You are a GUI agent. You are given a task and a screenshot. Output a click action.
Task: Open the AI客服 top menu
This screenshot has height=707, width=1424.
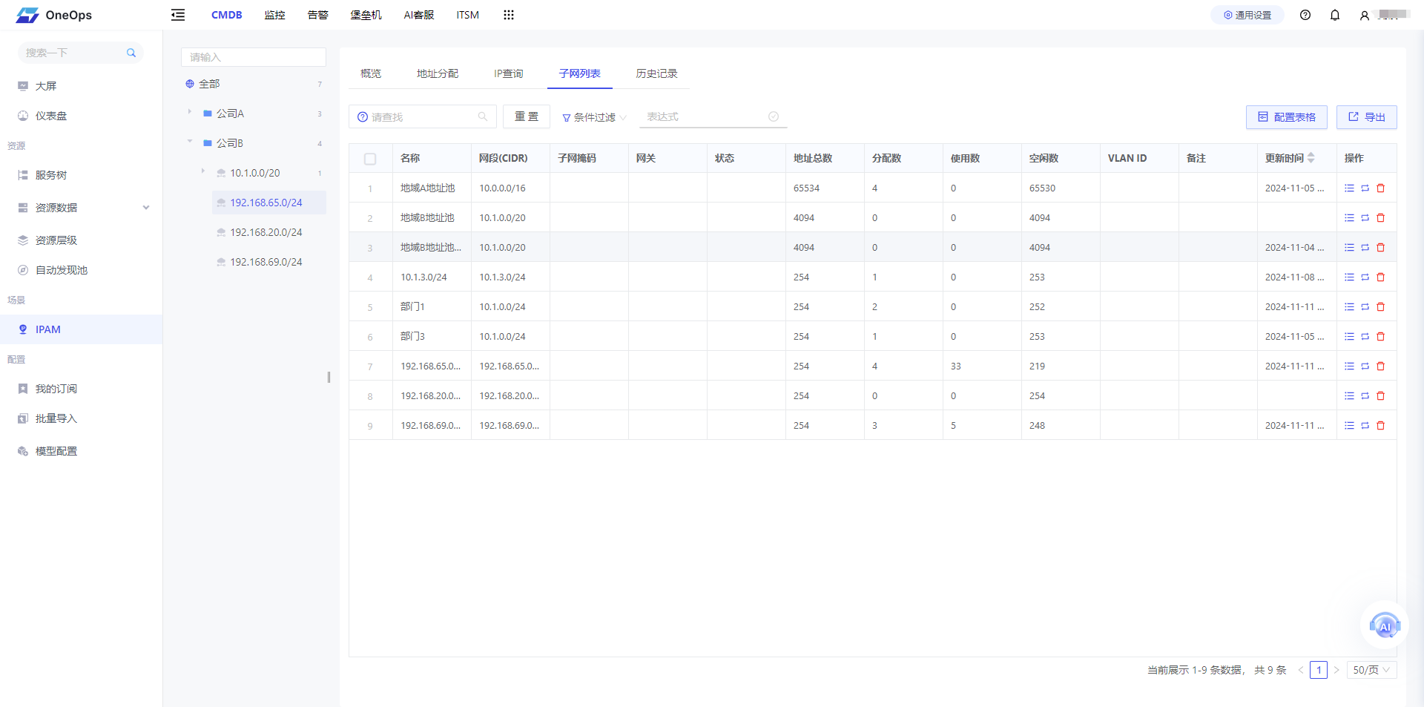click(x=419, y=15)
